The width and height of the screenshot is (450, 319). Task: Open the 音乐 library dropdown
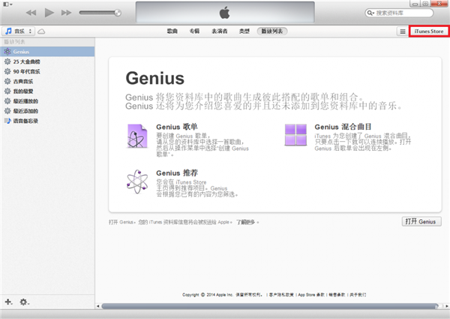(x=18, y=32)
